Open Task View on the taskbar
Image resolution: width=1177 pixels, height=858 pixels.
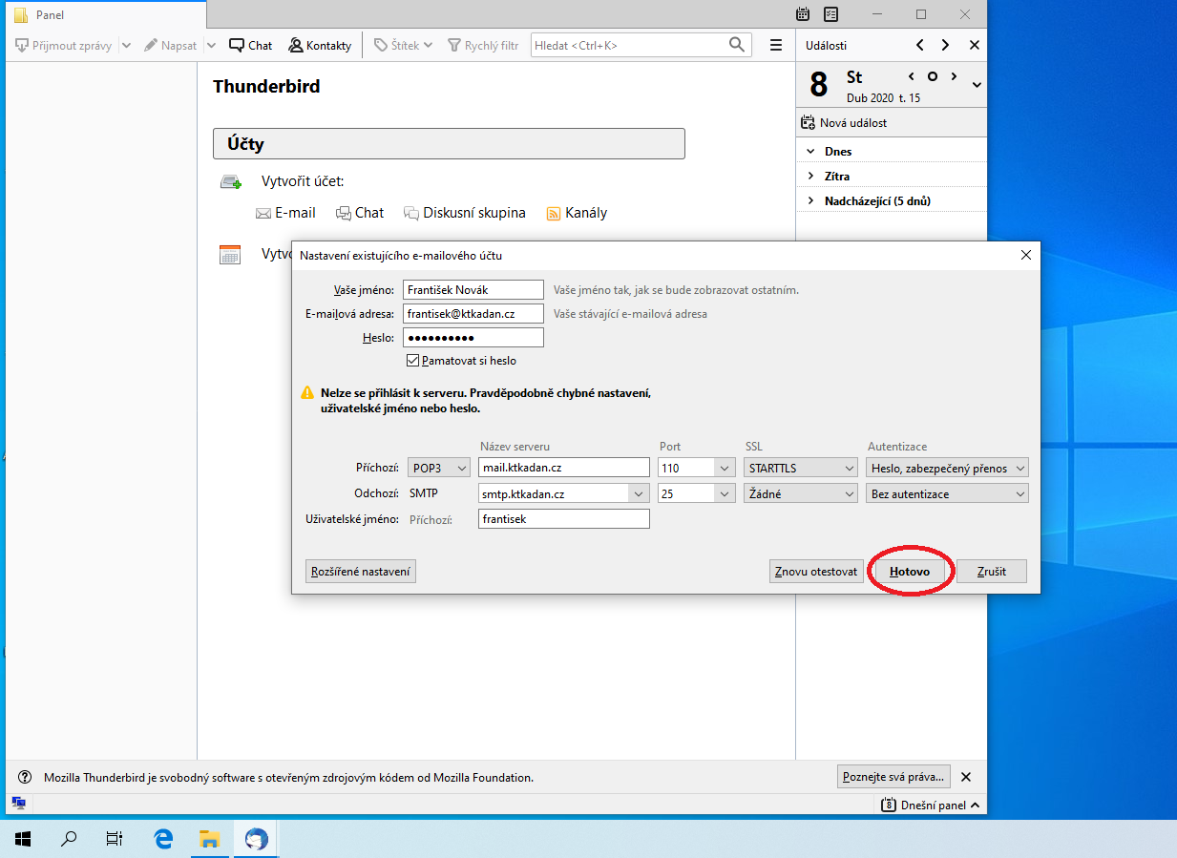click(115, 839)
